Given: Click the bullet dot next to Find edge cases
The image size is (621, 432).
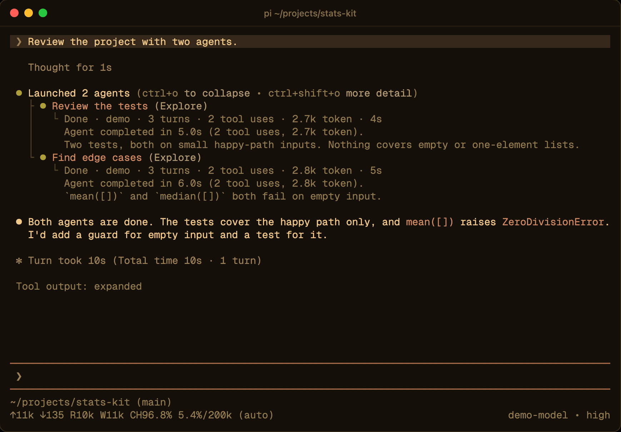Looking at the screenshot, I should (x=43, y=158).
